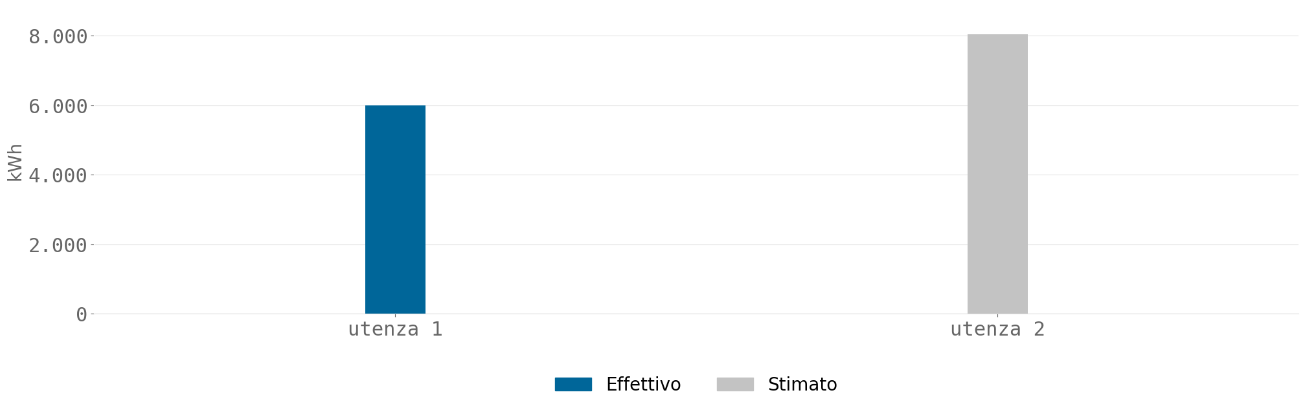Toggle the Effettivo legend label
This screenshot has width=1305, height=408.
click(x=643, y=384)
